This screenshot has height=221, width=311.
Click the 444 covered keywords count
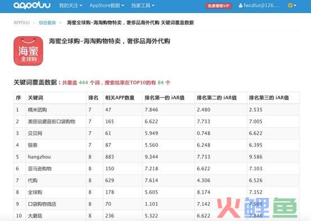tap(83, 82)
